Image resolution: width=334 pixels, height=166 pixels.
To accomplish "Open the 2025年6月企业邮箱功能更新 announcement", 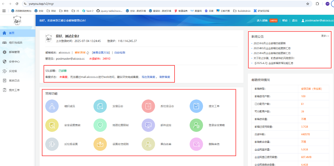I will coord(269,43).
